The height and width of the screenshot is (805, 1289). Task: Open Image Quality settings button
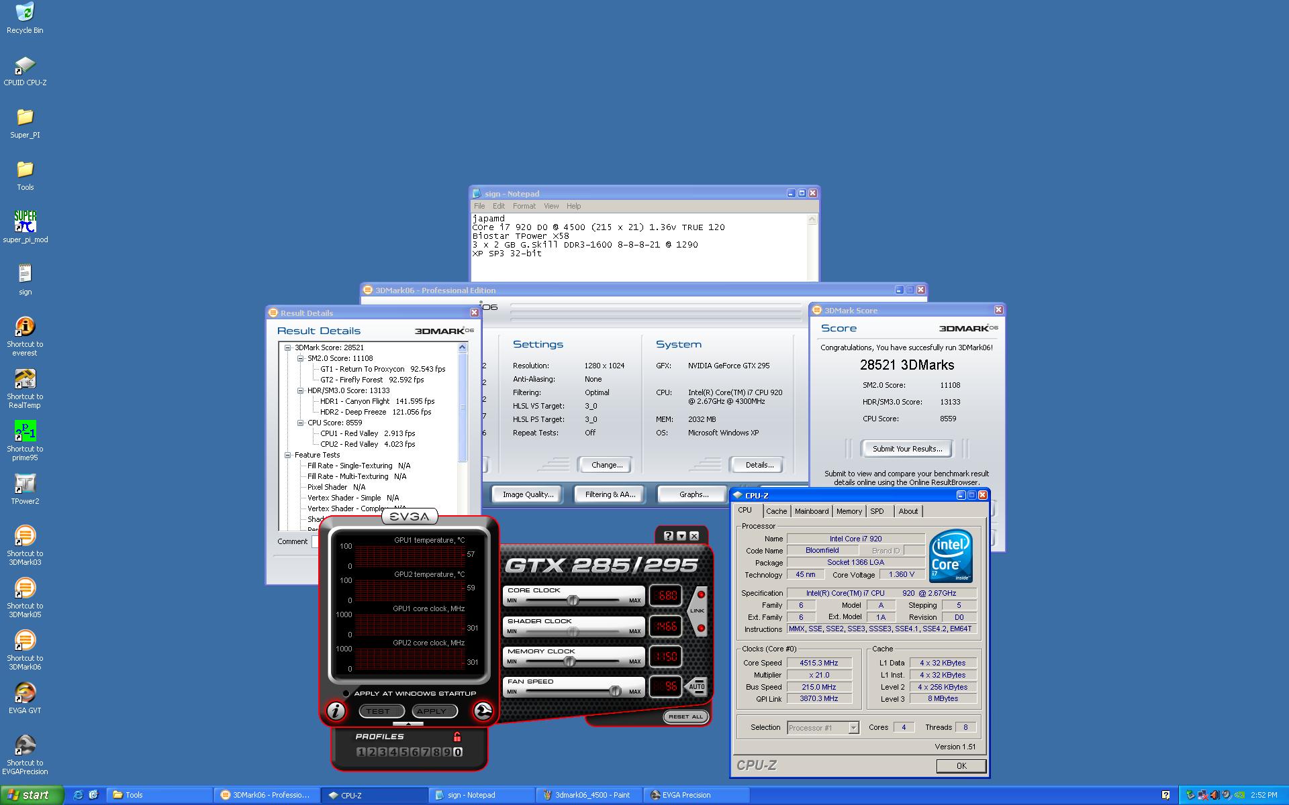click(x=528, y=494)
